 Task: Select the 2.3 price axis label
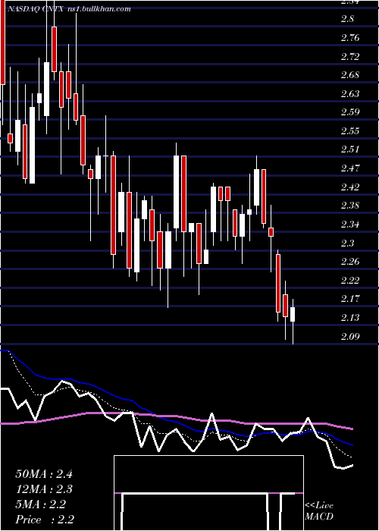[347, 244]
